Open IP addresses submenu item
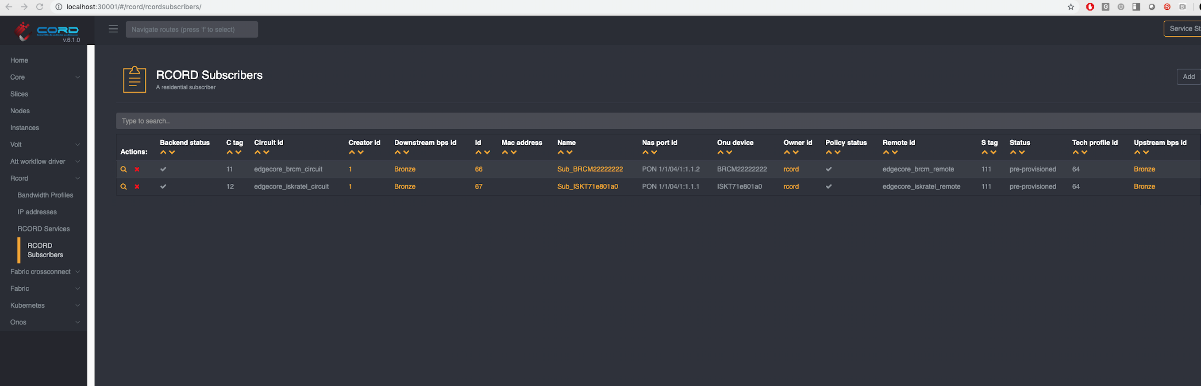 [x=37, y=212]
